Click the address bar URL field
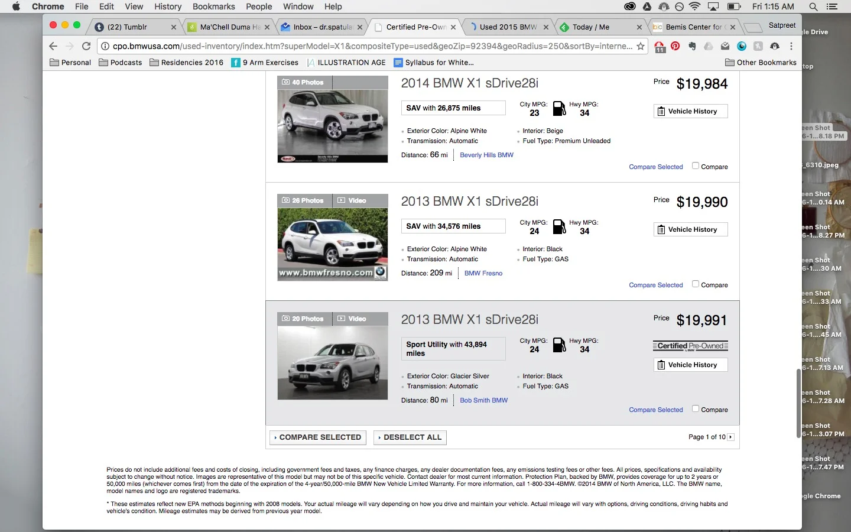This screenshot has width=851, height=532. click(372, 46)
